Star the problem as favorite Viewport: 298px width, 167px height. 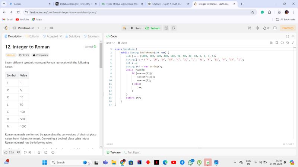coord(39,152)
